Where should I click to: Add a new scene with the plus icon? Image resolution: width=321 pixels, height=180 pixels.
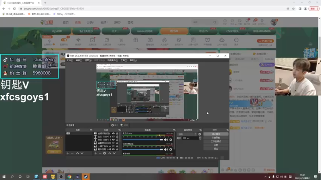[x=68, y=153]
